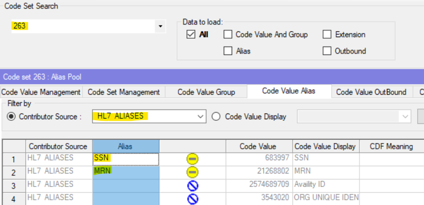Click the CDF Meaning column header
The width and height of the screenshot is (424, 205).
[x=392, y=147]
